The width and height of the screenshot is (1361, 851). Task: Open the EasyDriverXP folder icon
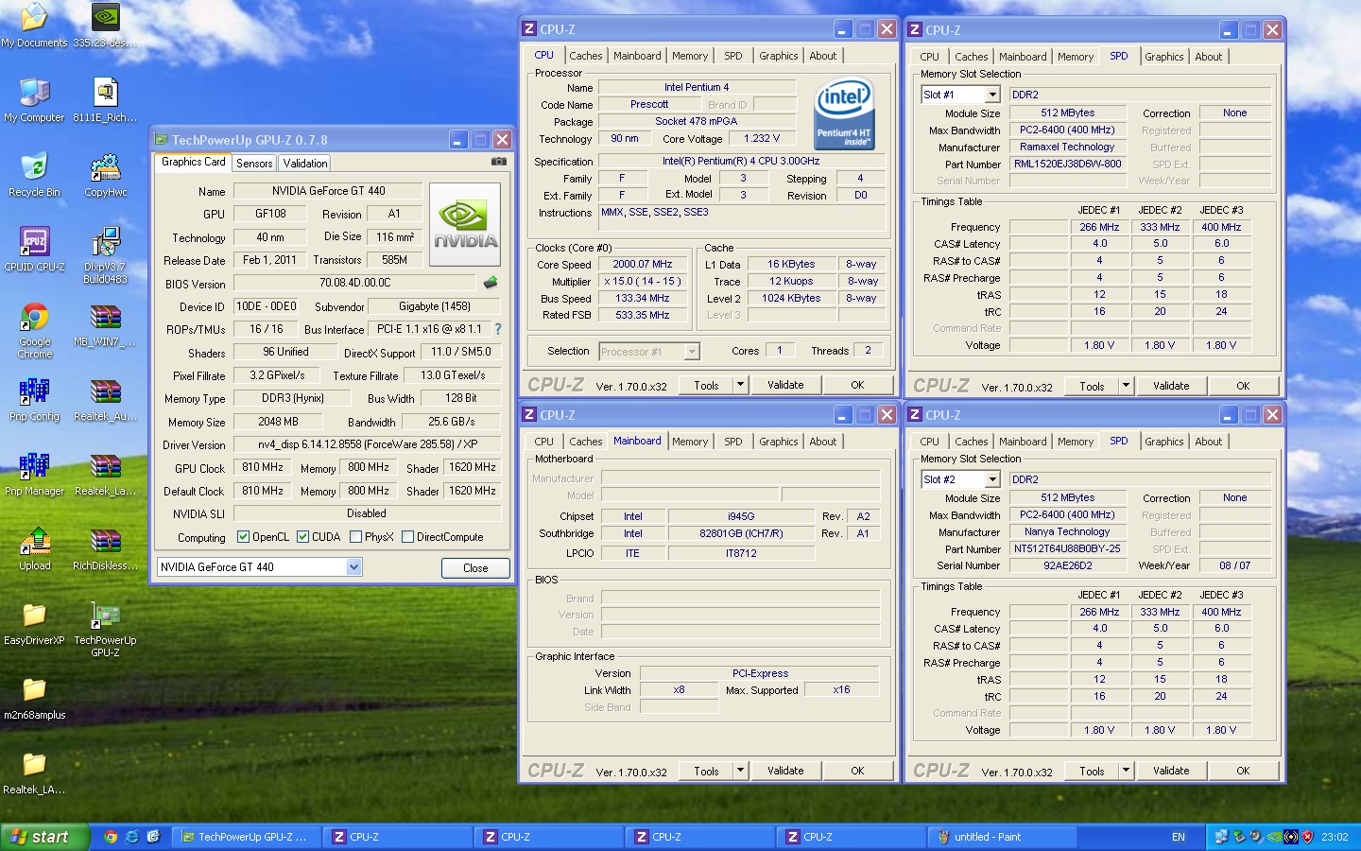[34, 616]
